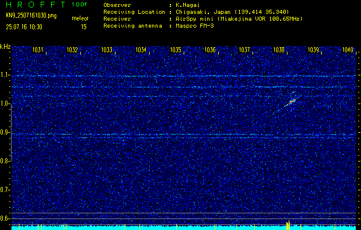361x230 pixels.
Task: Select the HROFFT title text
Action: coord(36,5)
